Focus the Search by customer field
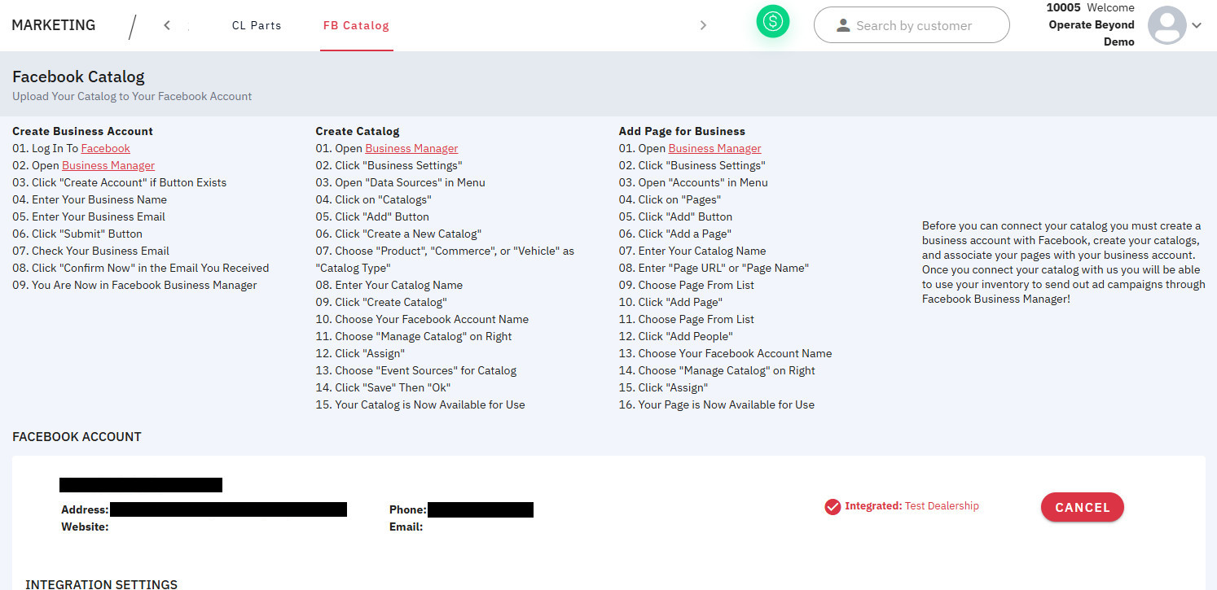The image size is (1217, 590). [912, 25]
